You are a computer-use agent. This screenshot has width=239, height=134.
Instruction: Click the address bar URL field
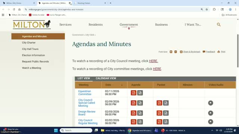[x=113, y=9]
